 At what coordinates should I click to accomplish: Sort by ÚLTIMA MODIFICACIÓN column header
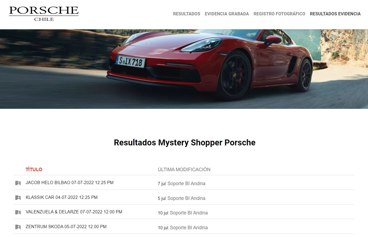(184, 170)
